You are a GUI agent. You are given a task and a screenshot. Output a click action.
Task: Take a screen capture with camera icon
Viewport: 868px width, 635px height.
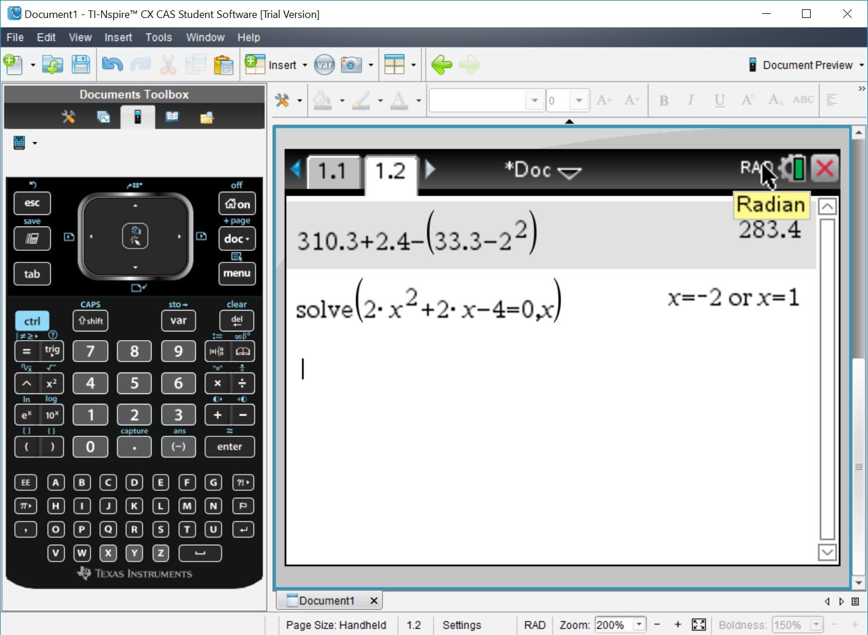coord(351,65)
